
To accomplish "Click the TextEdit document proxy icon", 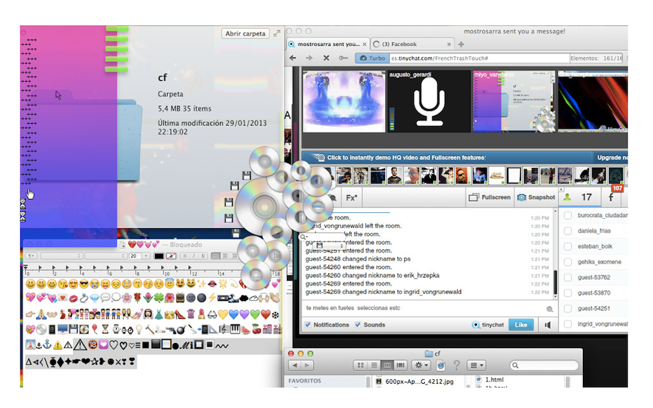I will 123,245.
